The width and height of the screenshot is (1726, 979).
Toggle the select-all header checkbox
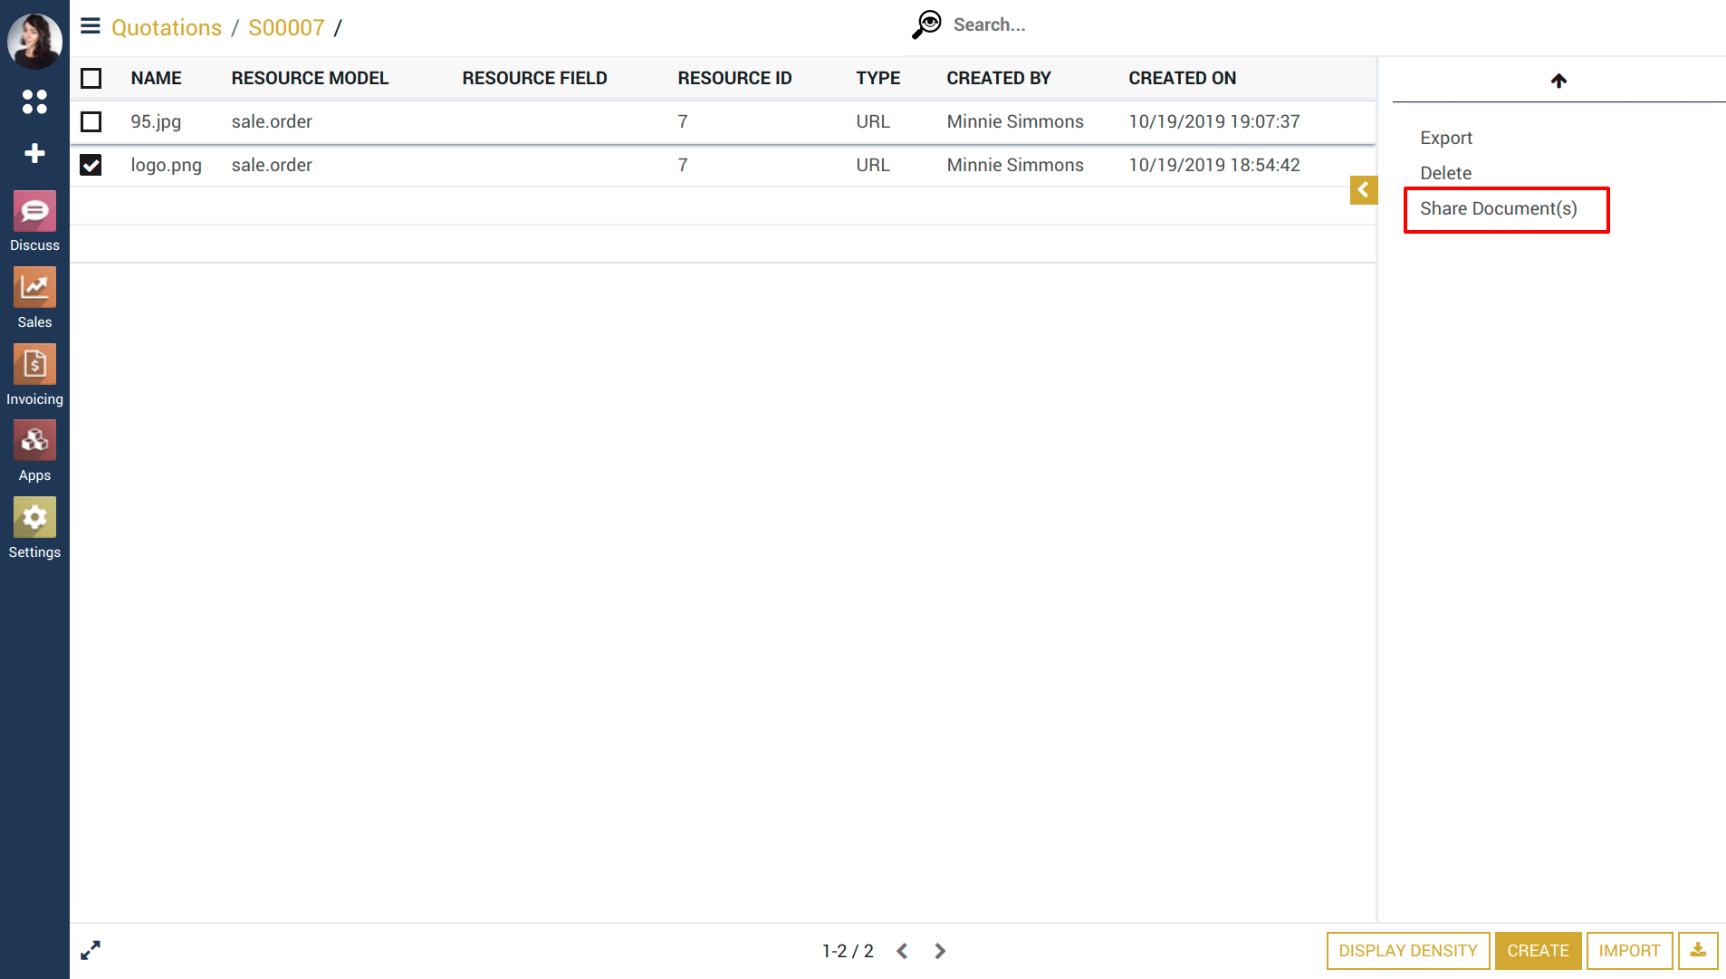coord(91,78)
